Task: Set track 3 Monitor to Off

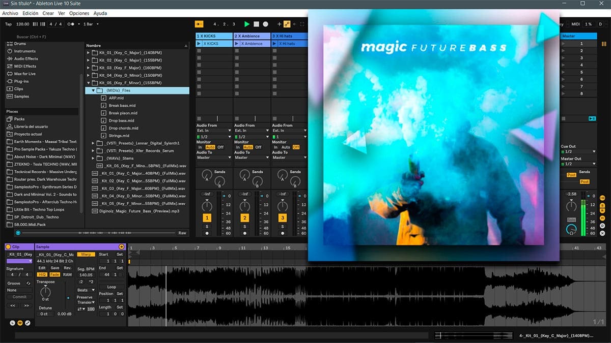Action: (296, 147)
